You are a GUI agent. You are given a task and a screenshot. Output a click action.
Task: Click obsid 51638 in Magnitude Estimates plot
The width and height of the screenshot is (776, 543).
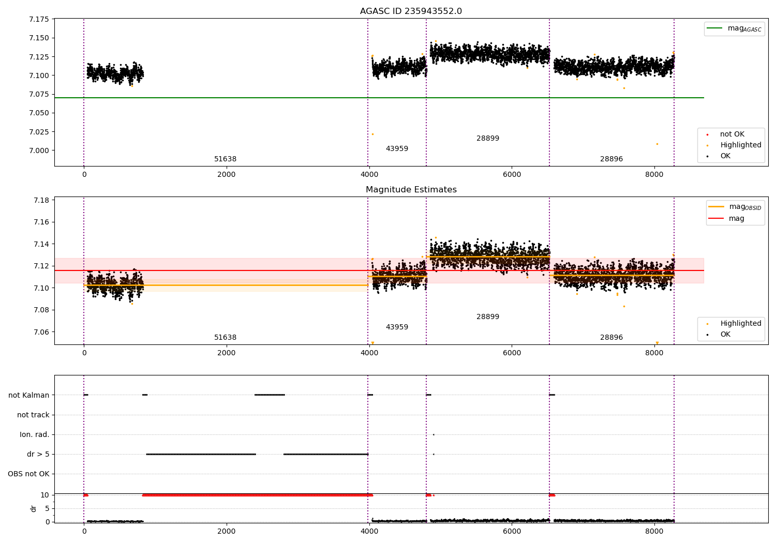[x=225, y=338]
